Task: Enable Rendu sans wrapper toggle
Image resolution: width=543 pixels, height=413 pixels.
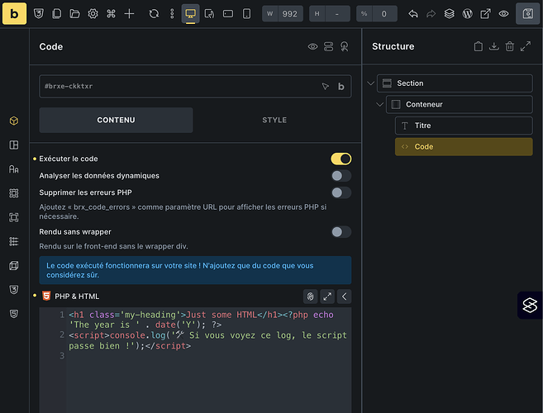Action: (341, 232)
